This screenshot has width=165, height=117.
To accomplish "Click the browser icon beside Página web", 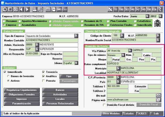I will (159, 100).
